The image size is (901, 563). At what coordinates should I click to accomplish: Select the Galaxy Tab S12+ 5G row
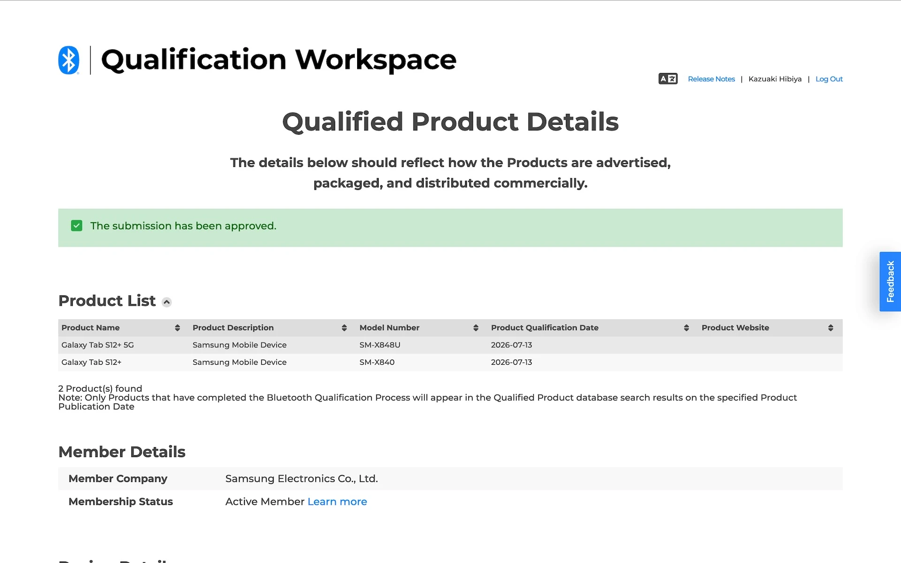click(x=450, y=345)
